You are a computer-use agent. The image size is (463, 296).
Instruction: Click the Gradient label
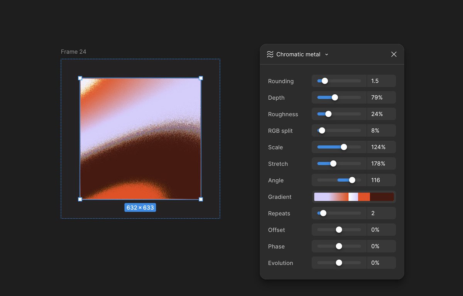click(280, 197)
